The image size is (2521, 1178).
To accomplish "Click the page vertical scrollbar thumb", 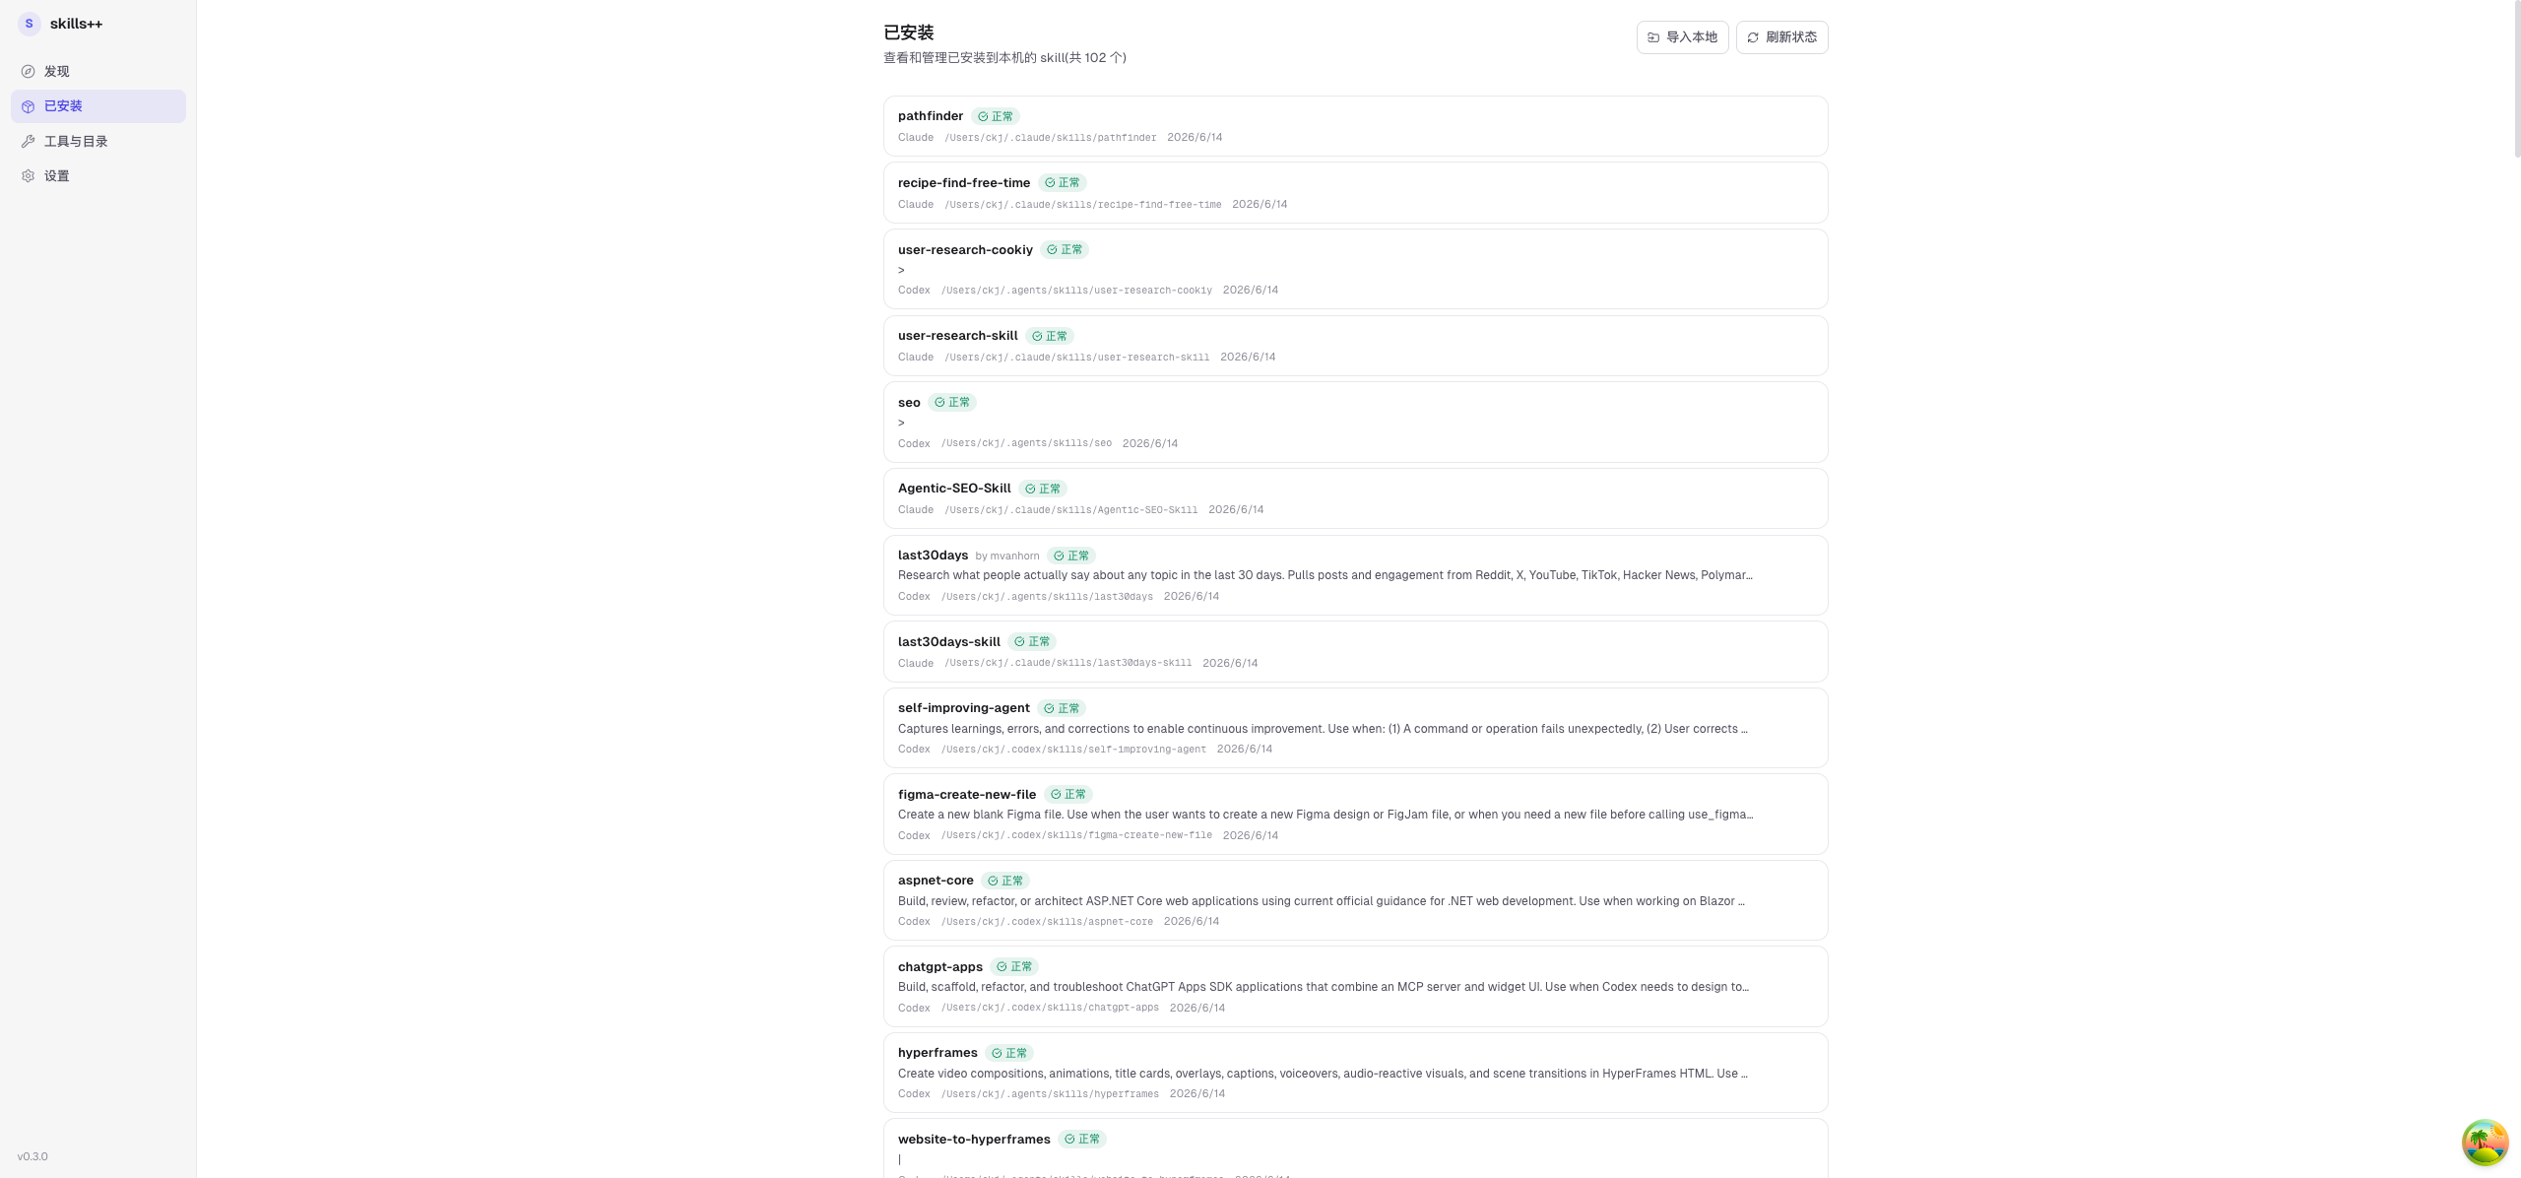I will pos(2517,79).
